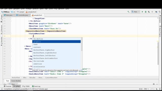Choose AnchorPane.bottomAnchor suggestion
This screenshot has width=162, height=91.
(56, 58)
